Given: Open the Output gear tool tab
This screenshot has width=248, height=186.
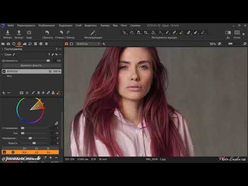Looking at the screenshot, I should tap(47, 44).
